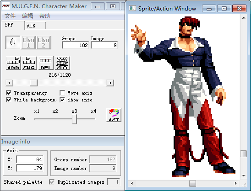Click the M.U.G.E.N. Character Maker app icon
251x191 pixels.
click(x=6, y=6)
